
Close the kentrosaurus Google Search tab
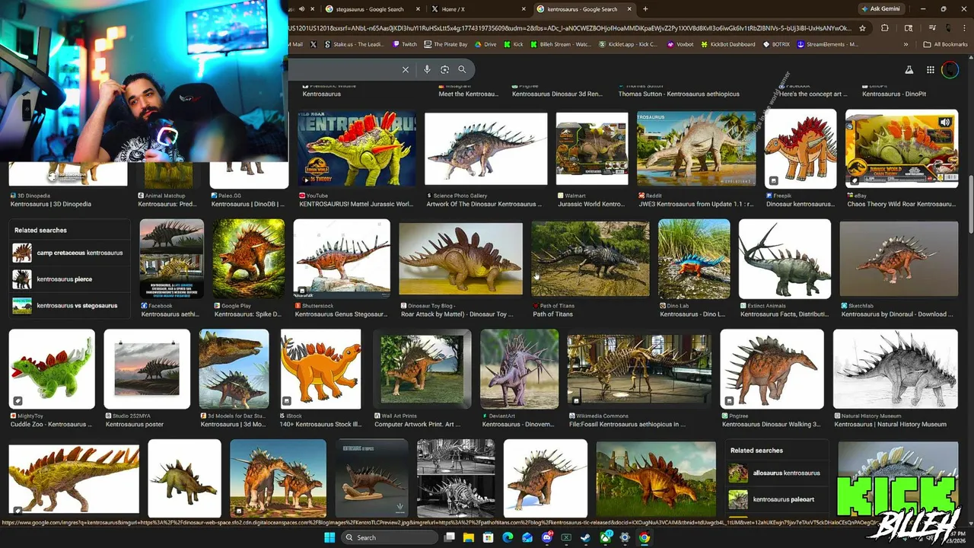pos(629,9)
